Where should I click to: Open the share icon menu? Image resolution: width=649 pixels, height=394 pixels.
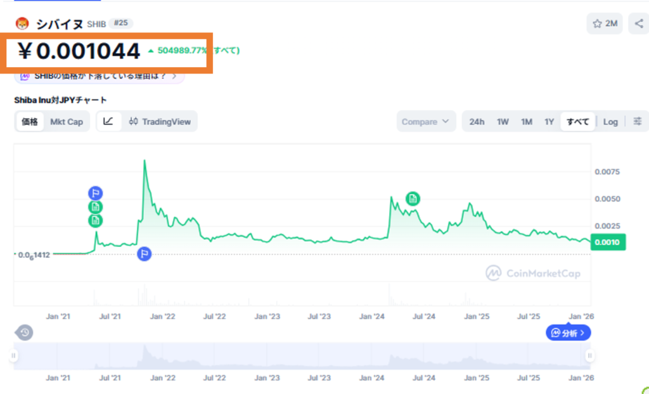[x=639, y=23]
